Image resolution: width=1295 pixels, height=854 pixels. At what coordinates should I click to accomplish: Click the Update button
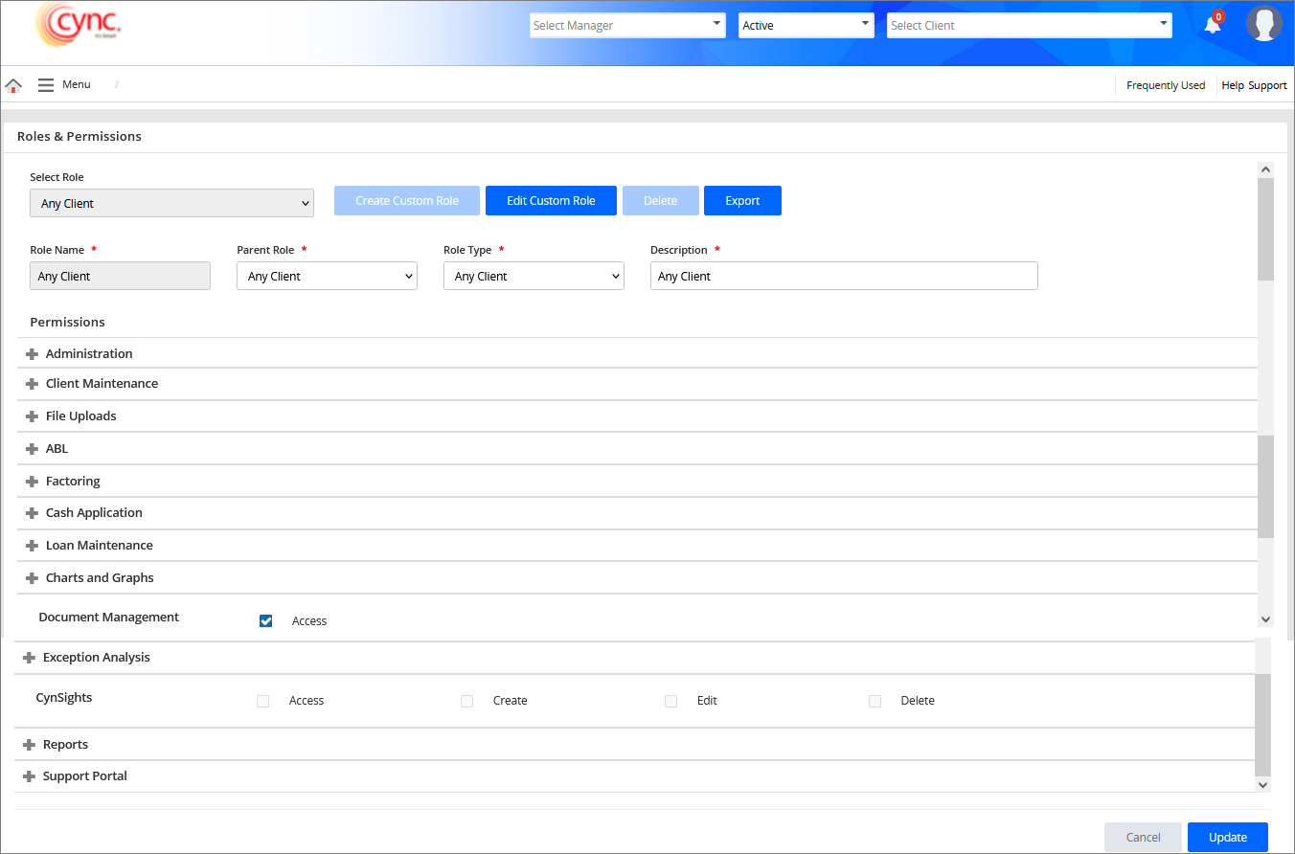click(x=1227, y=837)
